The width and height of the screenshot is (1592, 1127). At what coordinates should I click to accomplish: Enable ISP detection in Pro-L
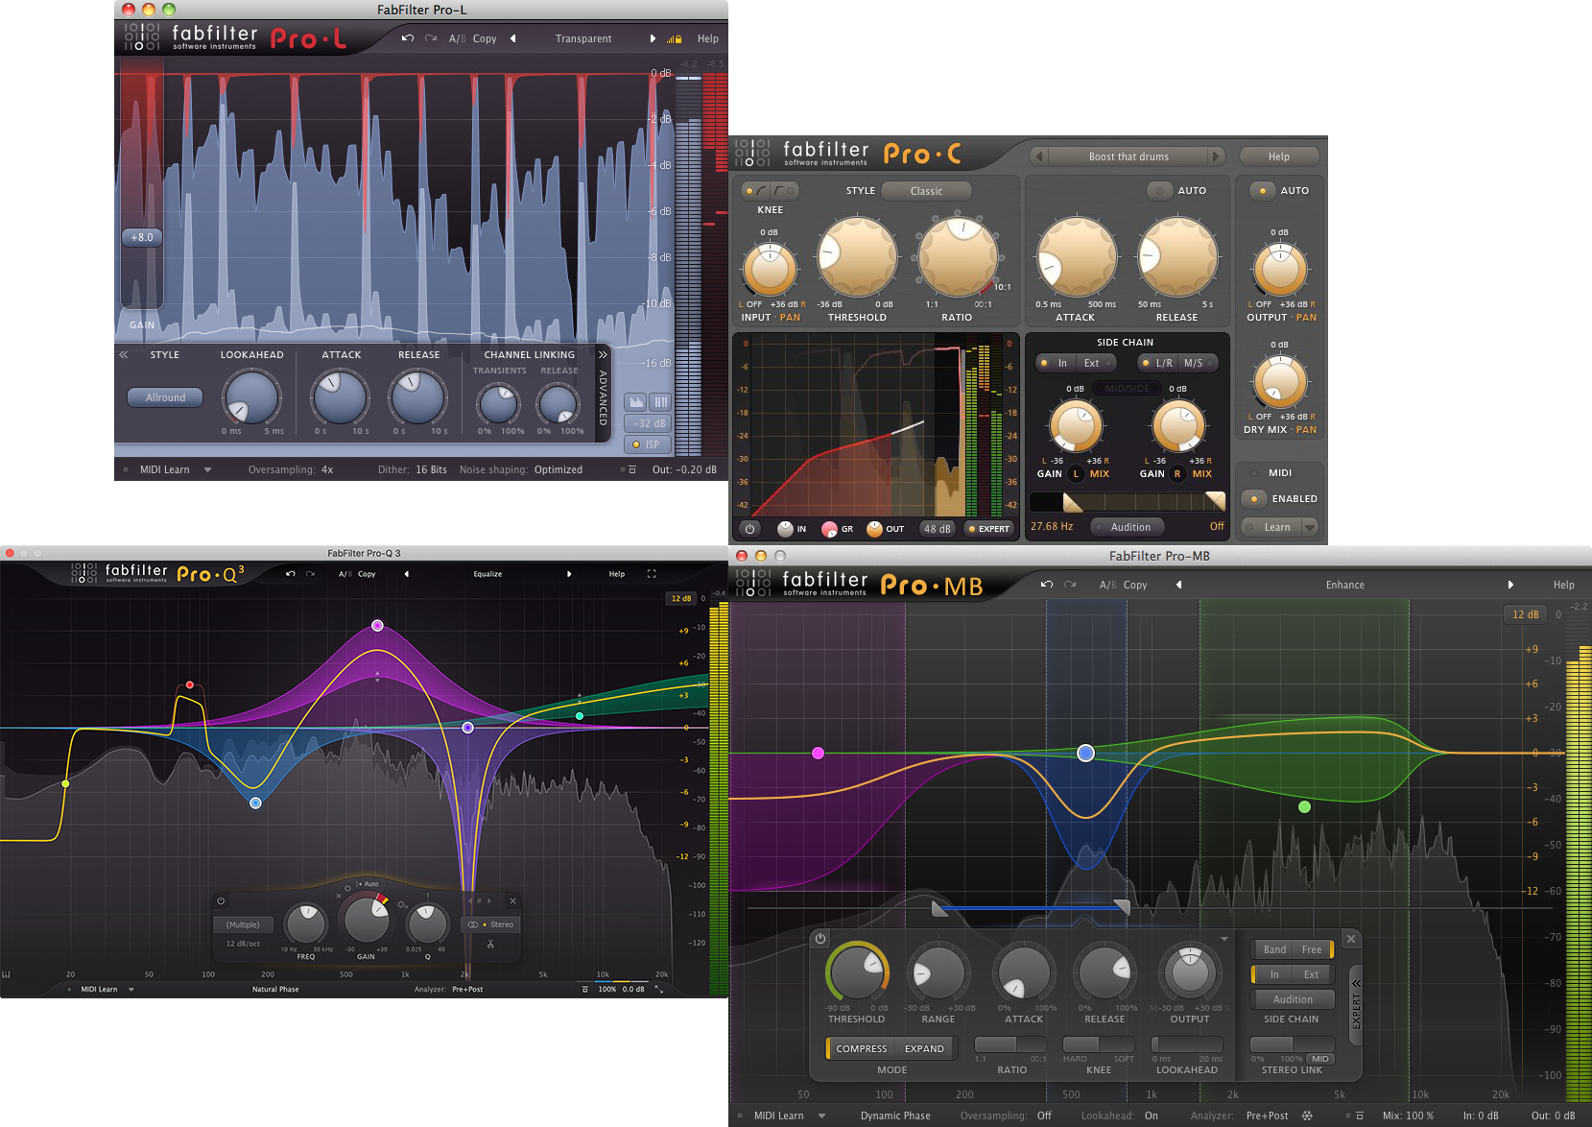648,444
